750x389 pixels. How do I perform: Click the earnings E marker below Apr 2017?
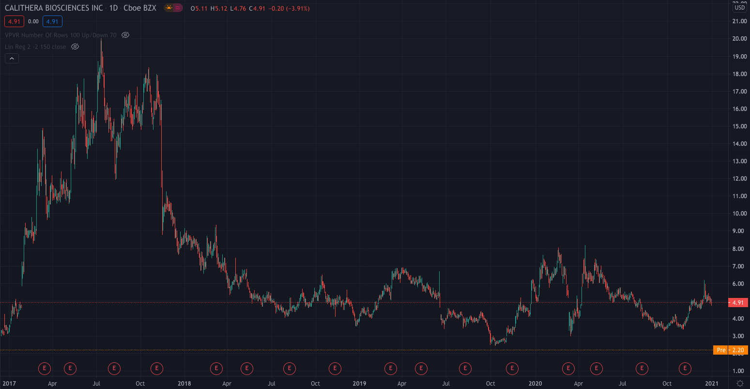(x=45, y=369)
